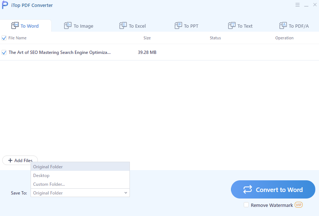Choose Original Folder from the dropdown list
The image size is (319, 216).
(x=80, y=167)
